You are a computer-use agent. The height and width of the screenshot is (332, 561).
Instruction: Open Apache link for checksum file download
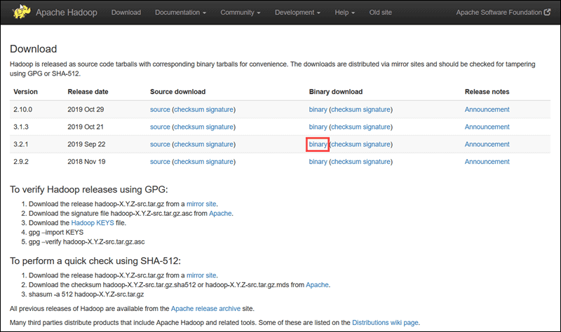[317, 285]
